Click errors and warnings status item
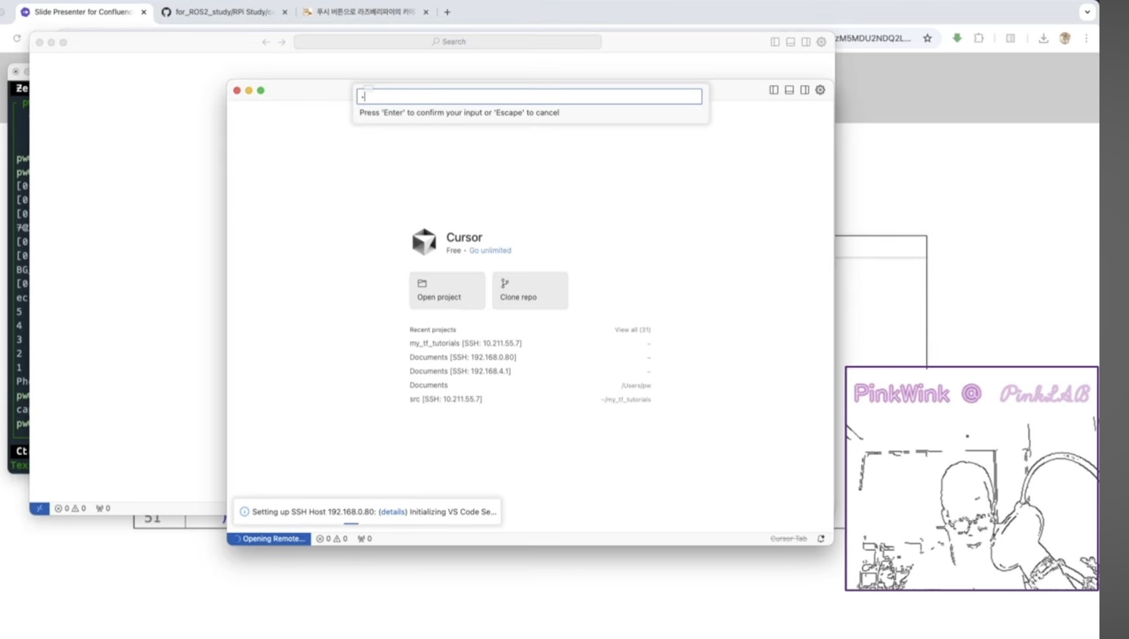 click(x=331, y=538)
